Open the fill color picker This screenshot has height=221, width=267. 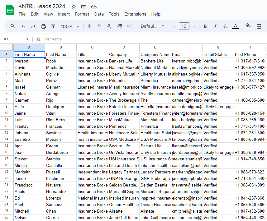click(x=248, y=26)
